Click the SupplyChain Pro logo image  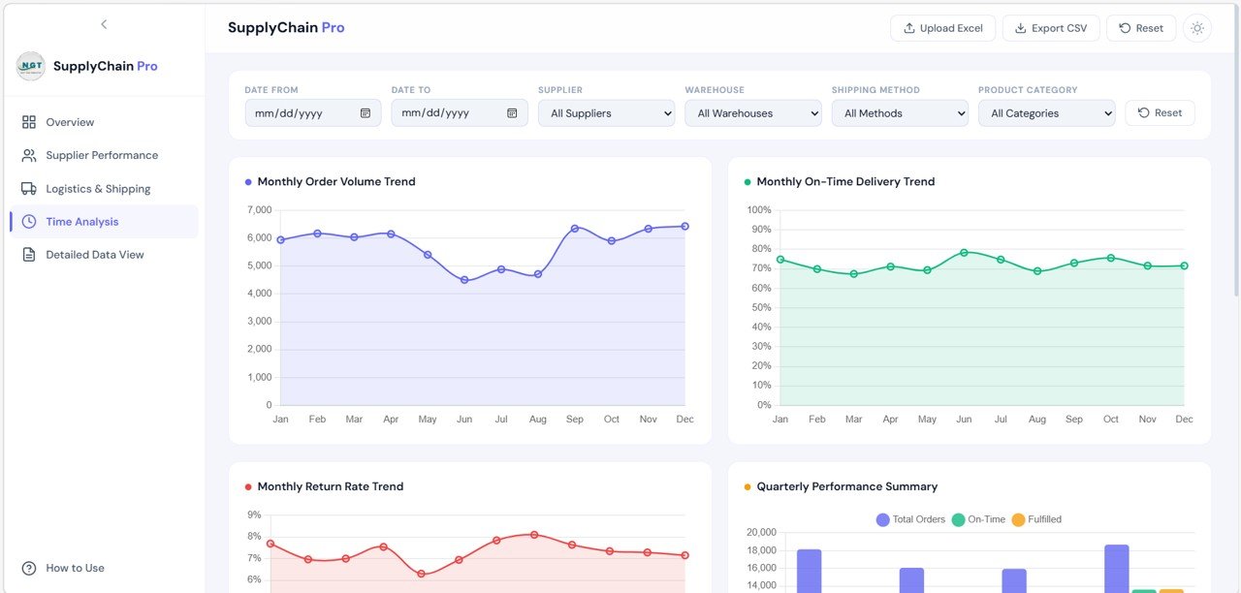[31, 66]
